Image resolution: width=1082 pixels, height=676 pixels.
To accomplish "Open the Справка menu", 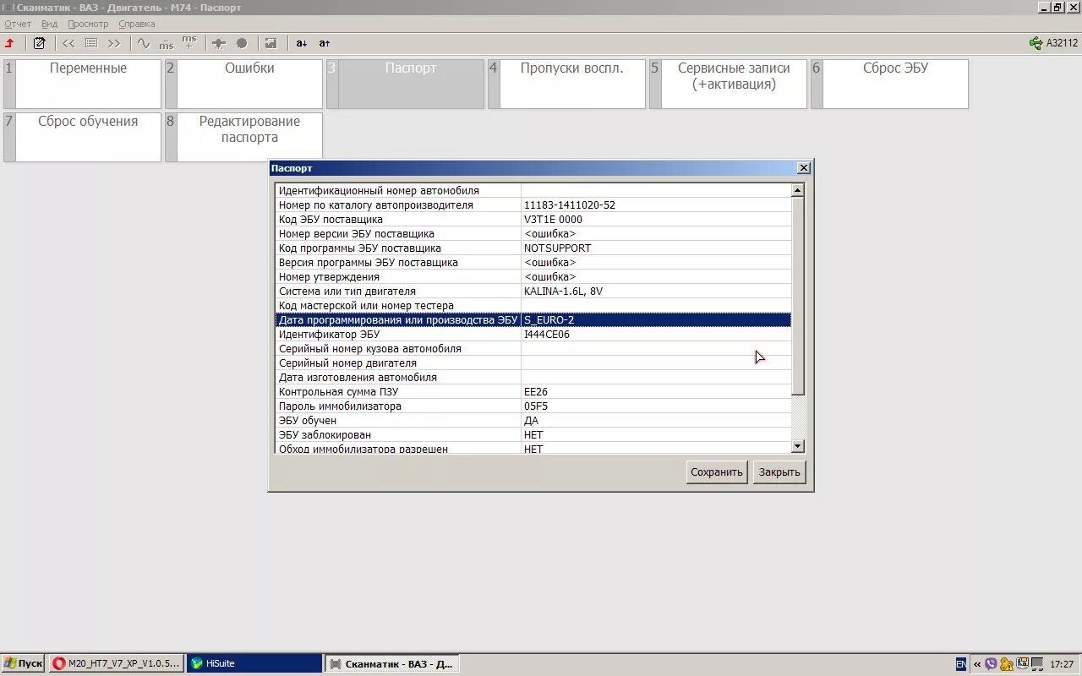I will click(137, 24).
